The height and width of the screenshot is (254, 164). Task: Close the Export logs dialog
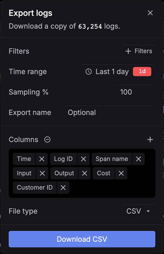point(150,13)
